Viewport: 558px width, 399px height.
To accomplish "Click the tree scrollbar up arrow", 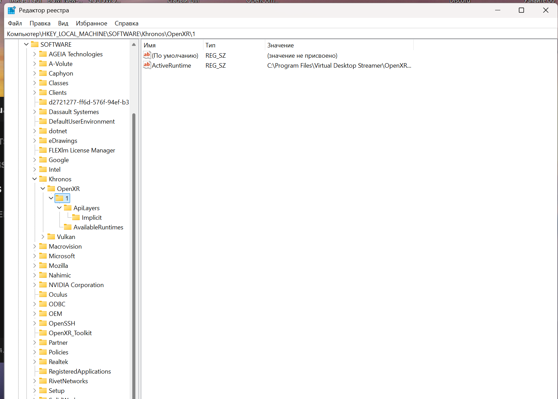I will coord(134,45).
